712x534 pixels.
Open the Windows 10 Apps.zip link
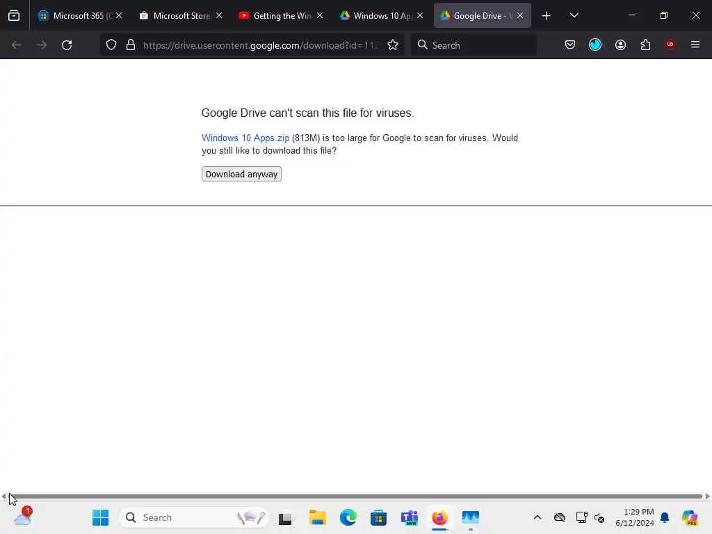coord(245,138)
